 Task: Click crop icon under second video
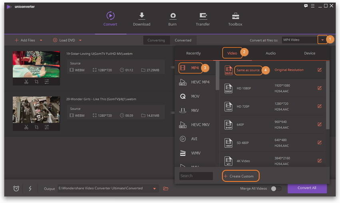point(37,127)
